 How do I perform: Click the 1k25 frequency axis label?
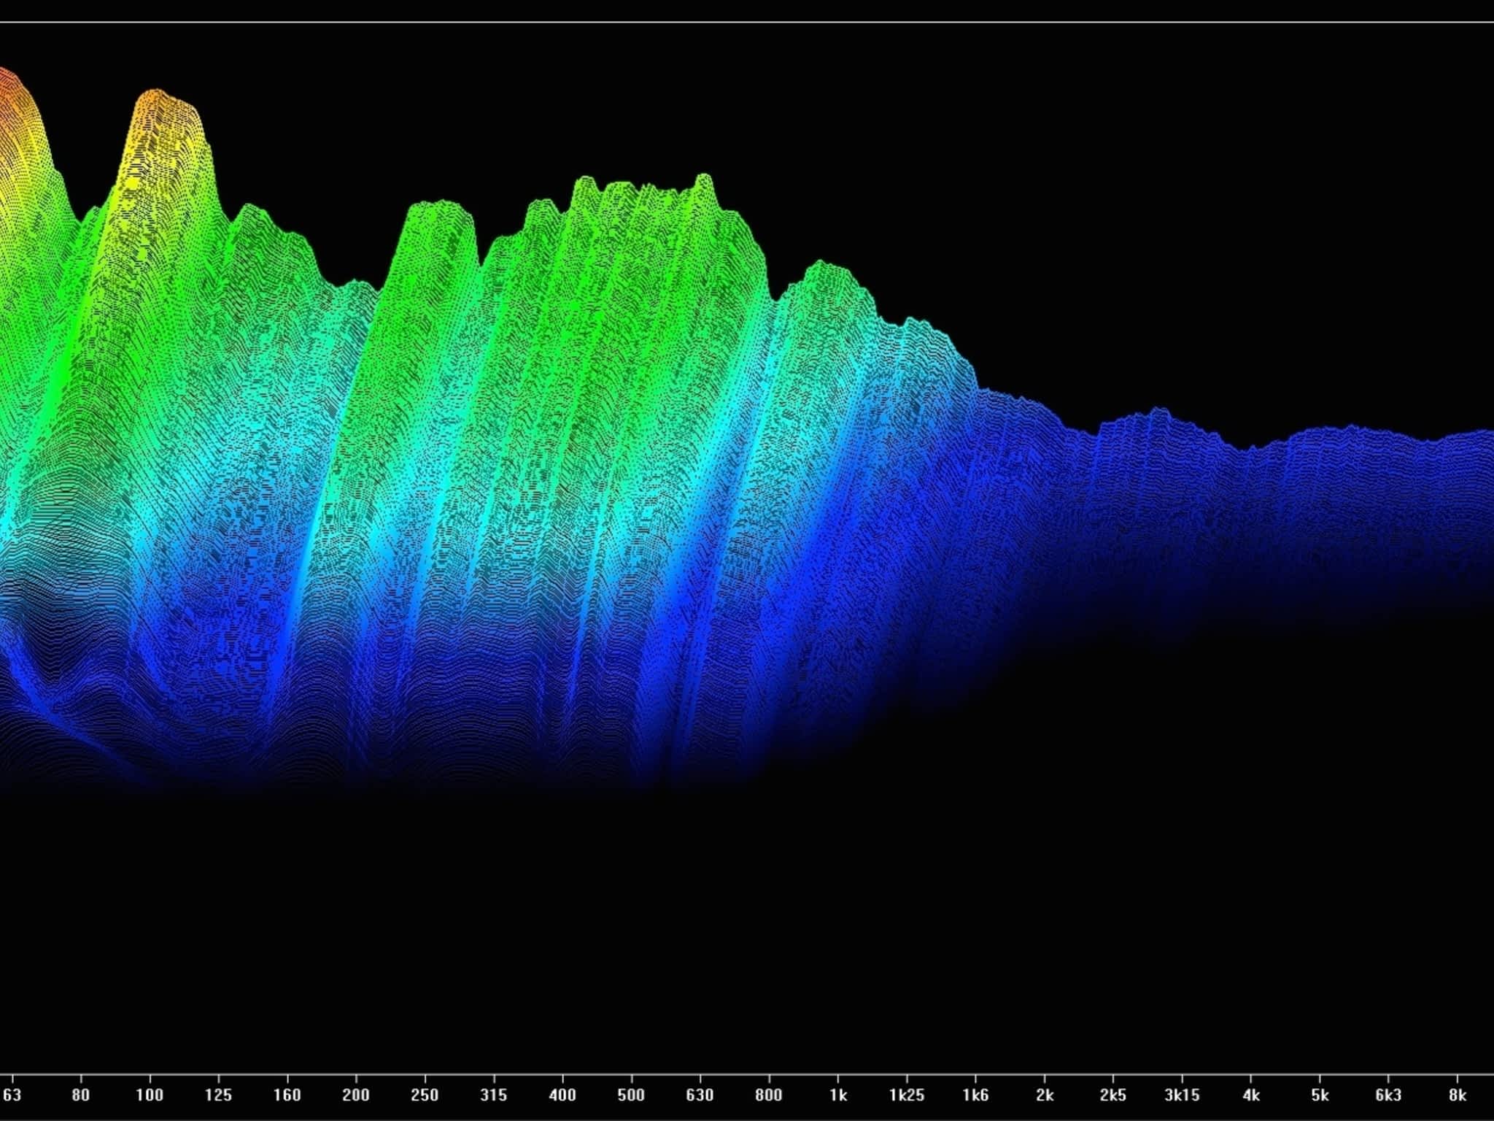coord(907,1095)
